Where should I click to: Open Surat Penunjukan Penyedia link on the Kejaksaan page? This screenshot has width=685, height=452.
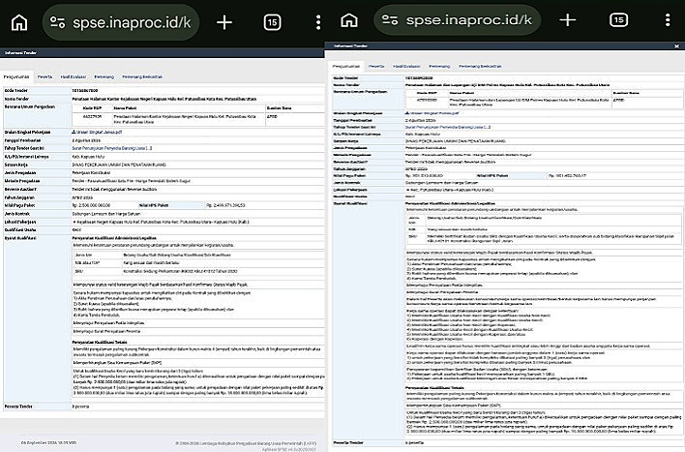click(x=112, y=148)
